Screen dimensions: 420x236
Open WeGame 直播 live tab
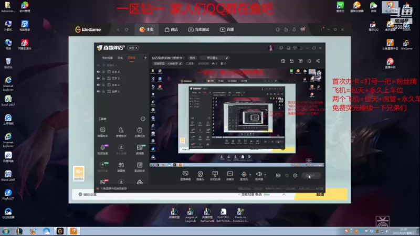point(227,29)
